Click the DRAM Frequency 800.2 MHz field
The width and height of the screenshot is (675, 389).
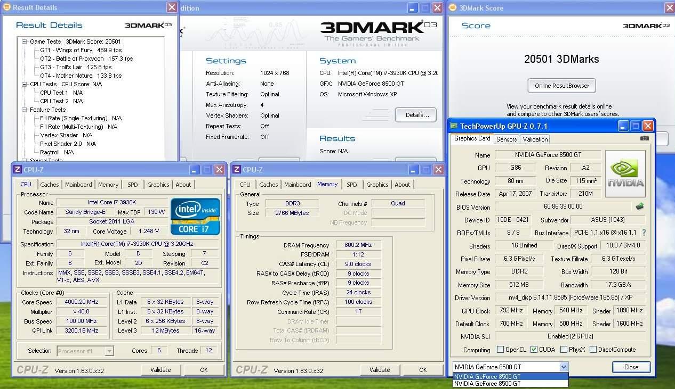(x=358, y=245)
